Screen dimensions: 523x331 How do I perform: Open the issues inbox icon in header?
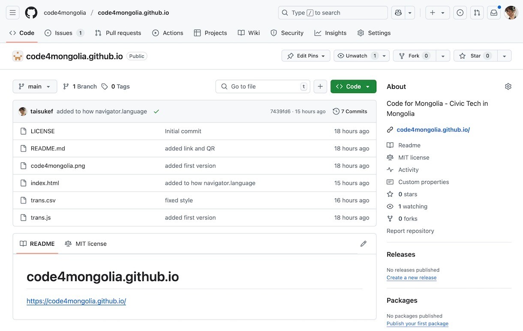pyautogui.click(x=460, y=13)
